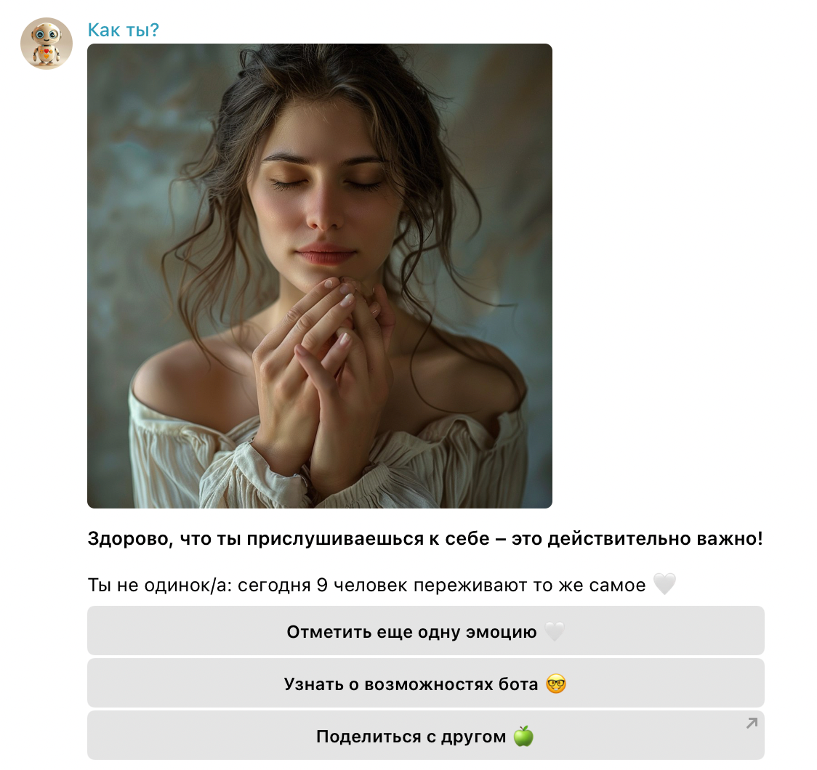
Task: Click the nerd face emoji
Action: pyautogui.click(x=556, y=683)
